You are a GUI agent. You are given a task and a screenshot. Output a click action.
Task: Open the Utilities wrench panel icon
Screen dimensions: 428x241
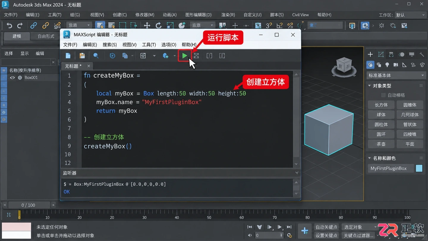coord(422,54)
